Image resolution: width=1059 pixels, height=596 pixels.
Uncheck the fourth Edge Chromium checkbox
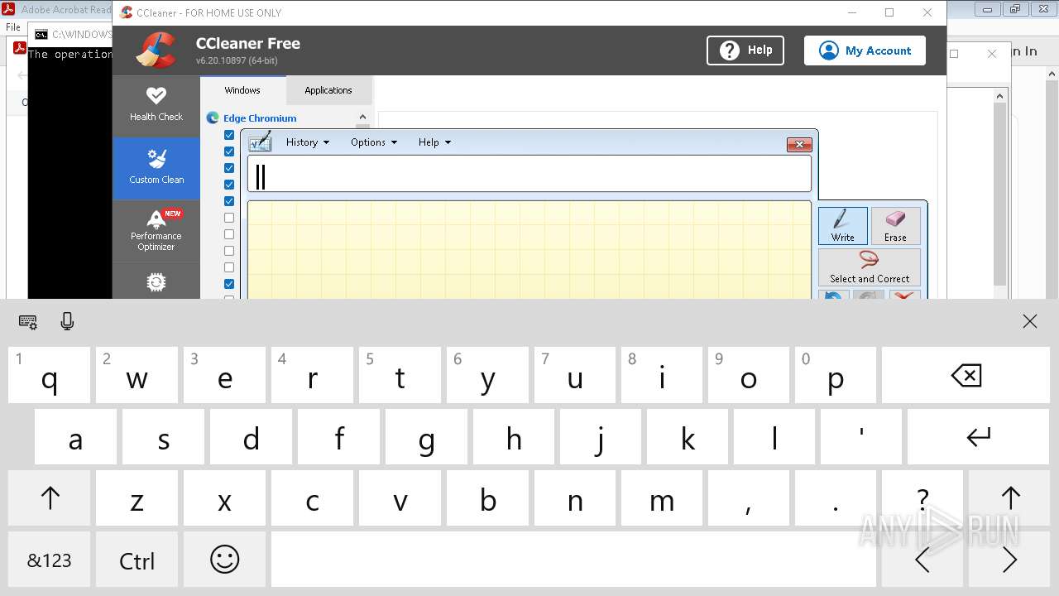point(229,185)
